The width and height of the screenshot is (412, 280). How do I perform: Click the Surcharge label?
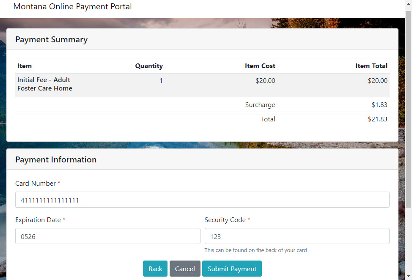(260, 104)
